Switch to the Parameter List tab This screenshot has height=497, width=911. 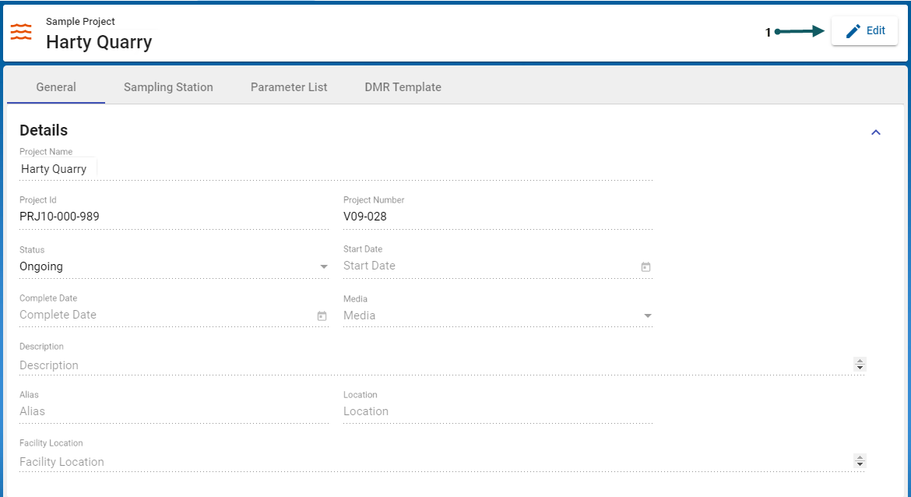point(289,87)
